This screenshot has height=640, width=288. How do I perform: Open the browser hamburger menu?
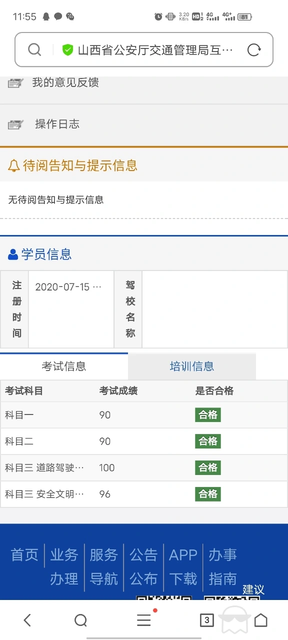(144, 620)
